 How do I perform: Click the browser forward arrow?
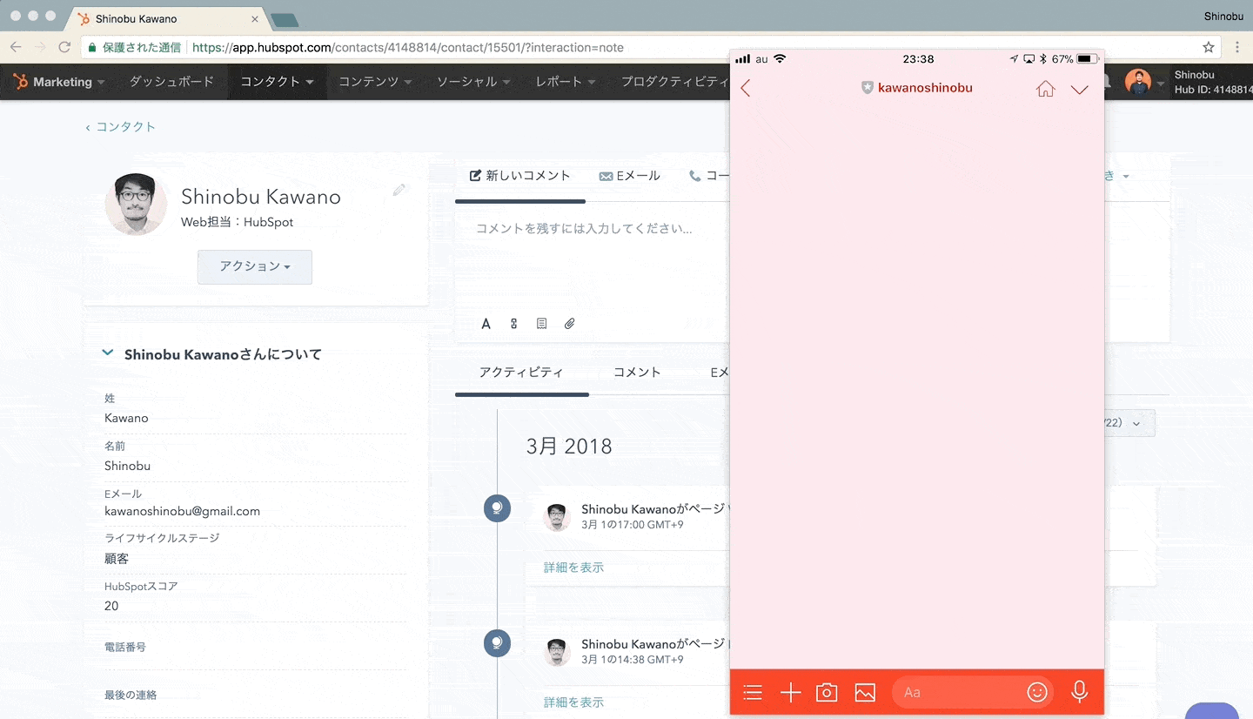[40, 47]
